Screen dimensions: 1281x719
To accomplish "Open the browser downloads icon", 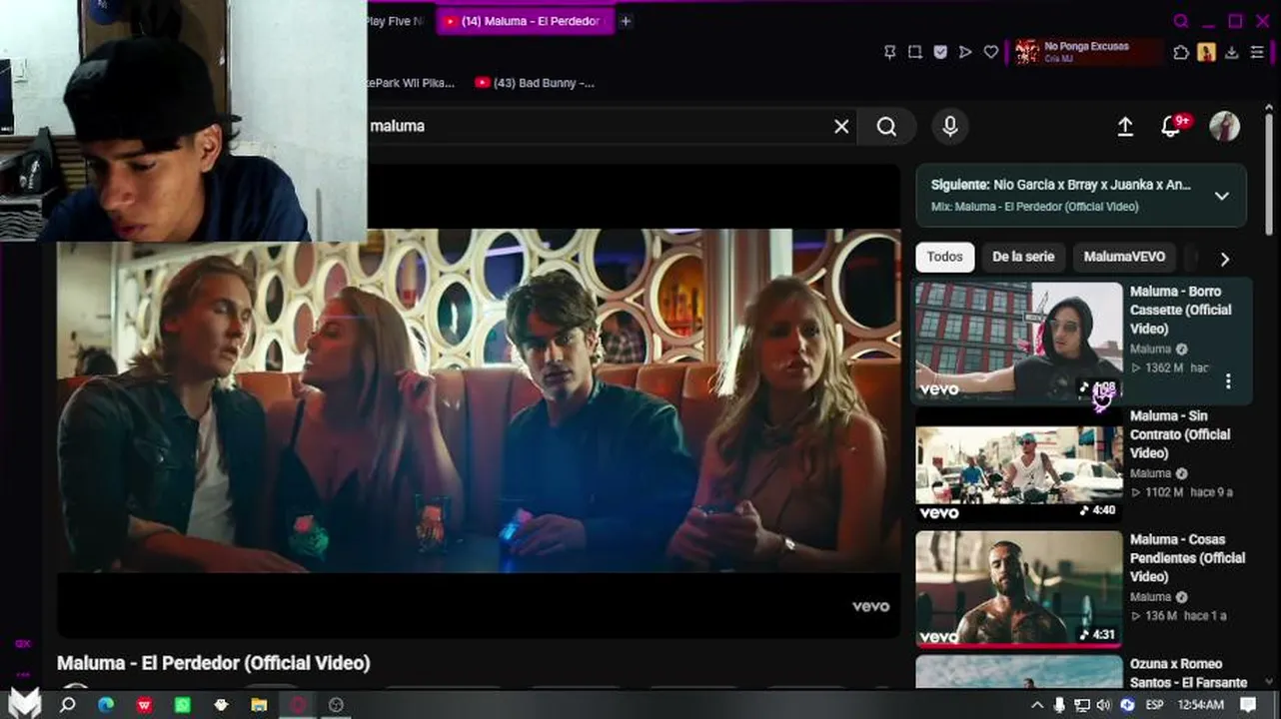I will pyautogui.click(x=1232, y=52).
